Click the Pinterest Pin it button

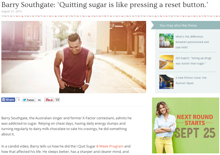pos(49,100)
